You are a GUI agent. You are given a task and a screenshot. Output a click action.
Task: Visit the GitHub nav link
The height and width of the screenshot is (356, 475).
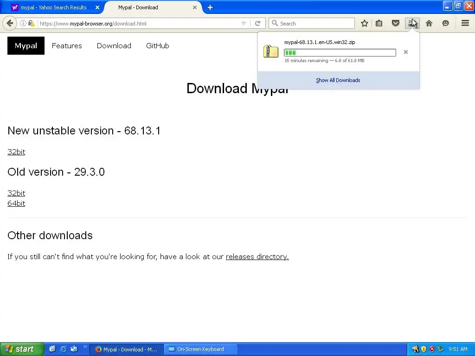click(x=158, y=46)
